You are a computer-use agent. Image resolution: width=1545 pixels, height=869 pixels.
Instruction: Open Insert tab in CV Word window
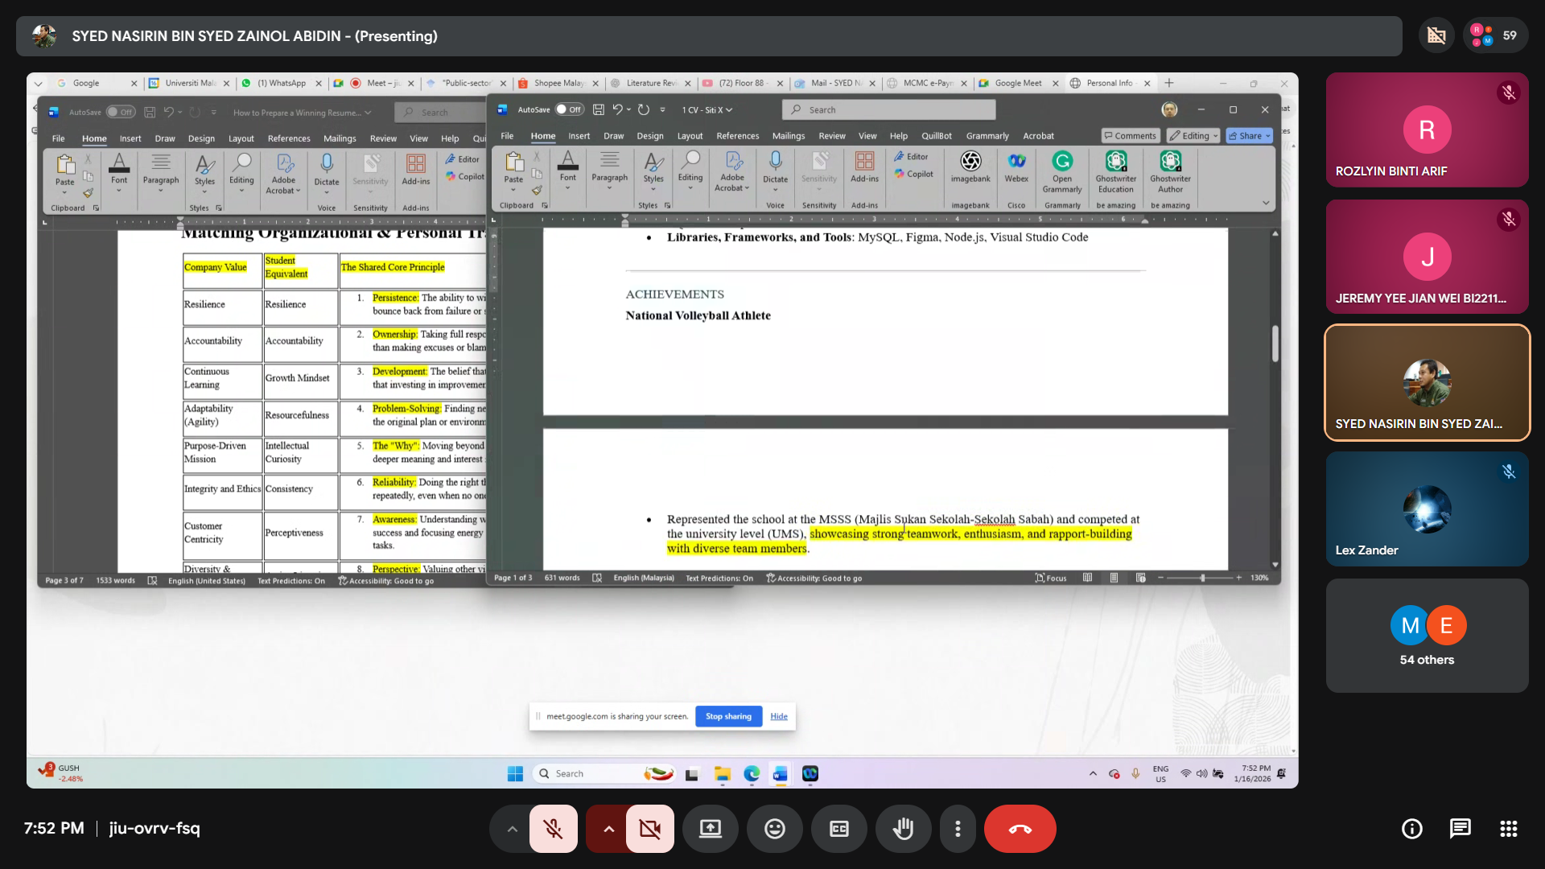pos(579,136)
